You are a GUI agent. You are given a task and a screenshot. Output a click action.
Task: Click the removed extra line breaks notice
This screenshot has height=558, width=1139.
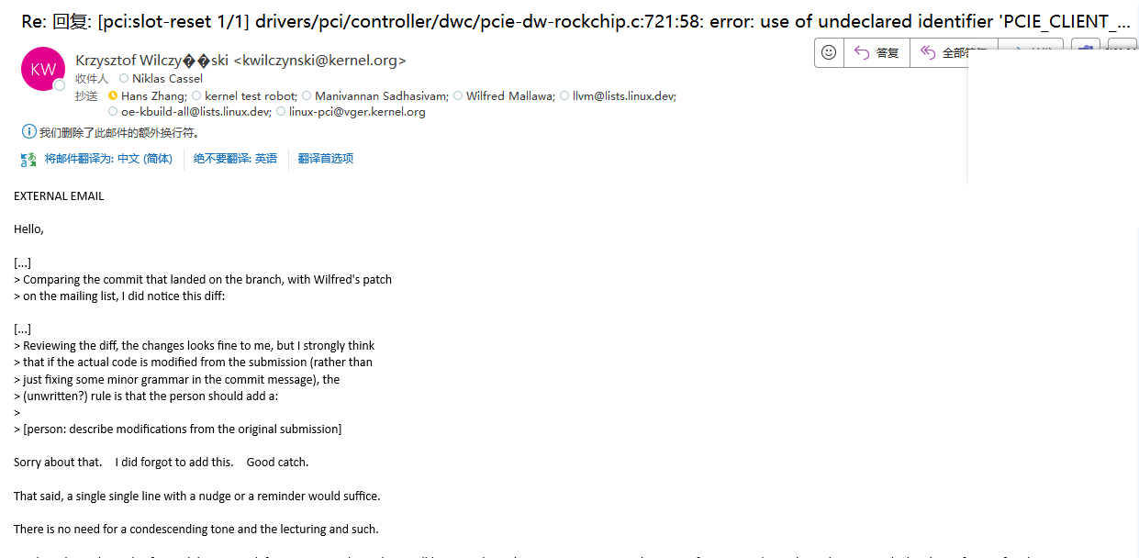[x=119, y=132]
